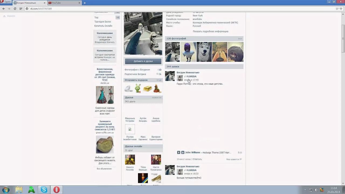Image resolution: width=345 pixels, height=194 pixels.
Task: Open the sunset road photo thumbnail
Action: (x=220, y=52)
